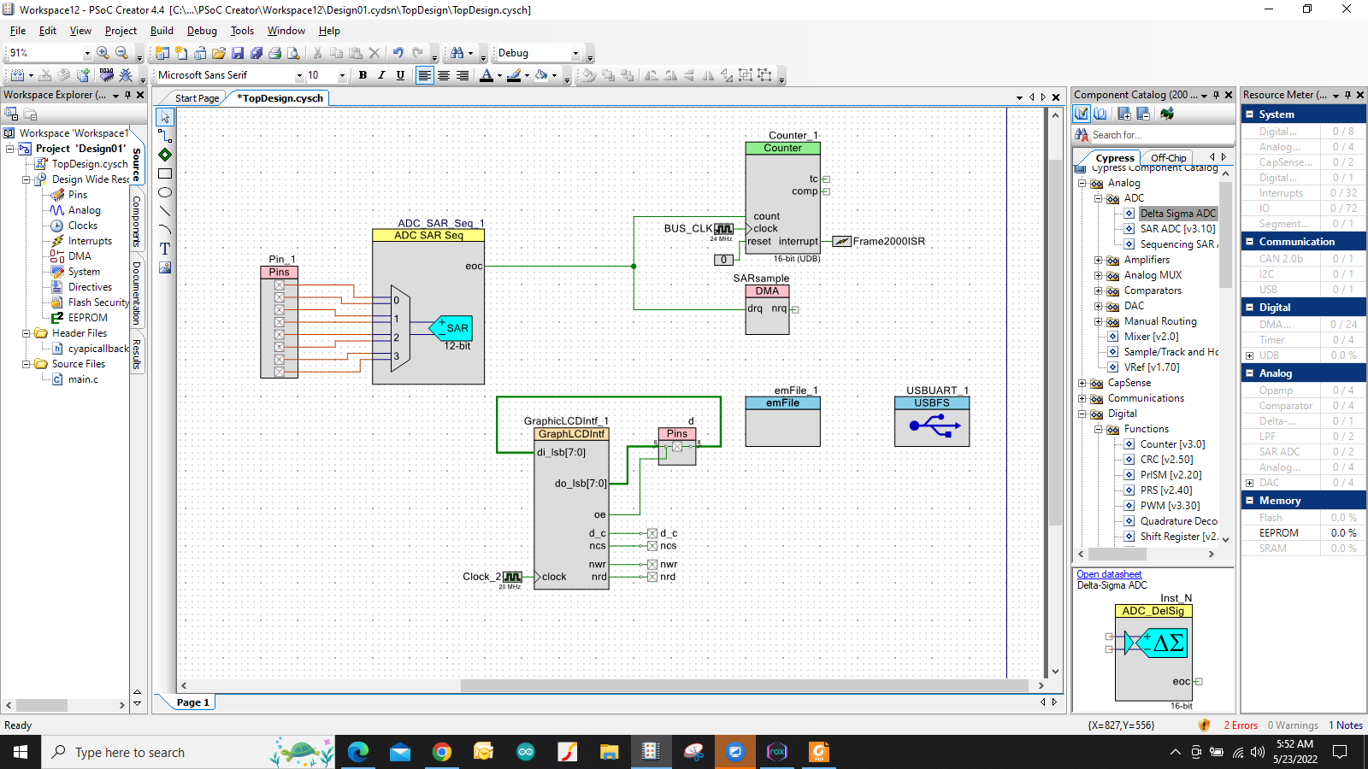The height and width of the screenshot is (769, 1368).
Task: Toggle underline formatting
Action: click(400, 75)
